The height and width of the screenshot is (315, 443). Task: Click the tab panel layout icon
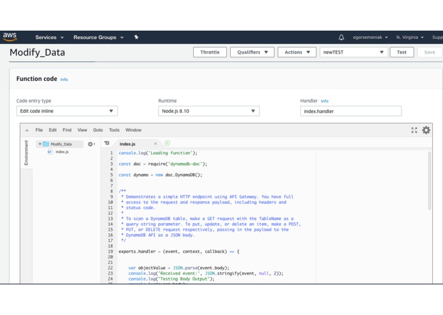pyautogui.click(x=107, y=143)
